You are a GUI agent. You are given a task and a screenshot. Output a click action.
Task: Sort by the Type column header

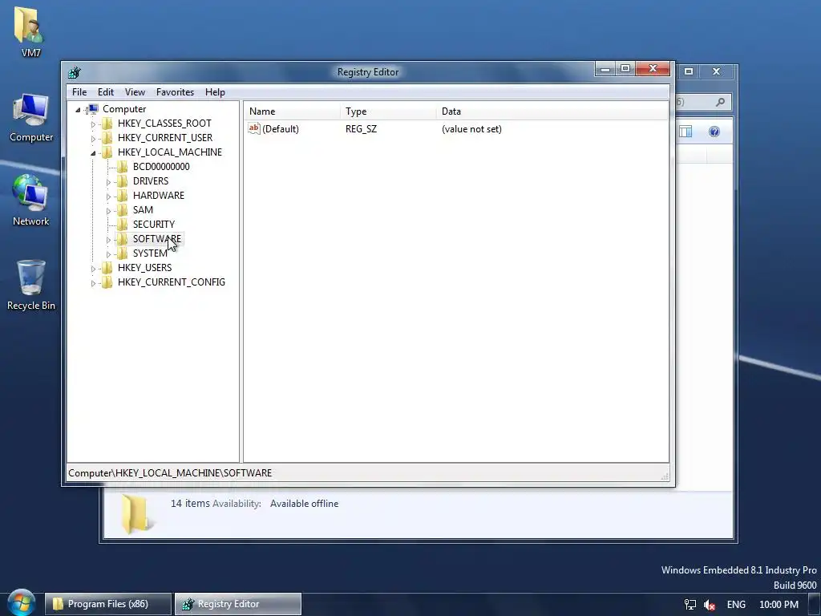[388, 111]
